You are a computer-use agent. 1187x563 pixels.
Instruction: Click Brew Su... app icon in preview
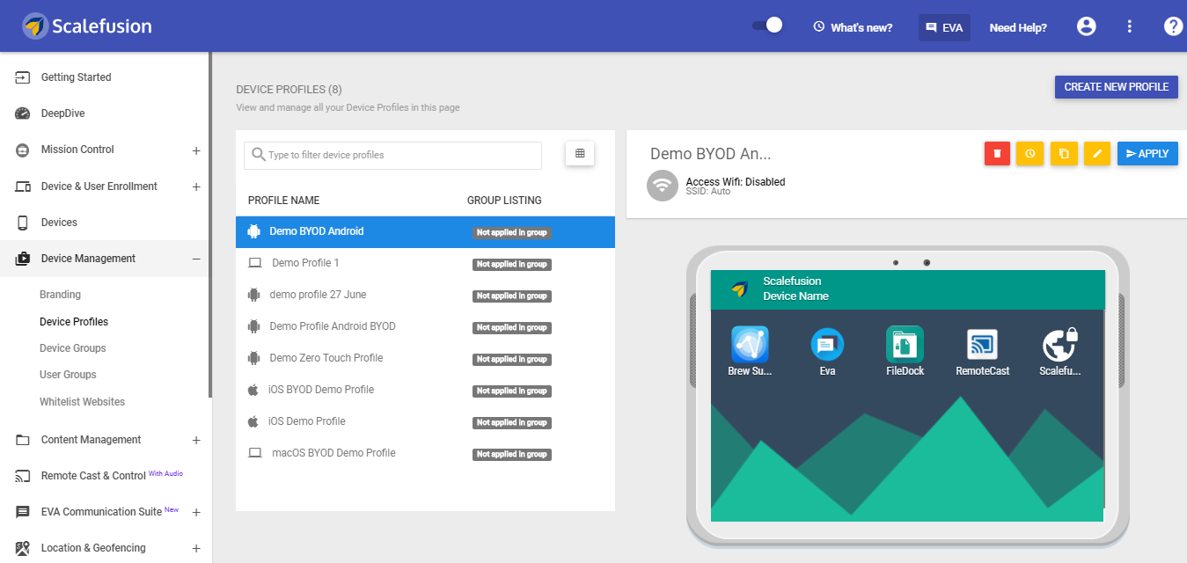coord(750,345)
